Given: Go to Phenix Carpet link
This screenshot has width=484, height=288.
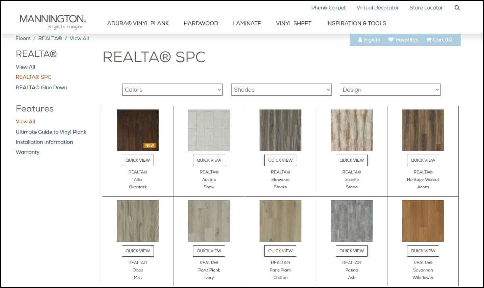Looking at the screenshot, I should click(x=328, y=8).
